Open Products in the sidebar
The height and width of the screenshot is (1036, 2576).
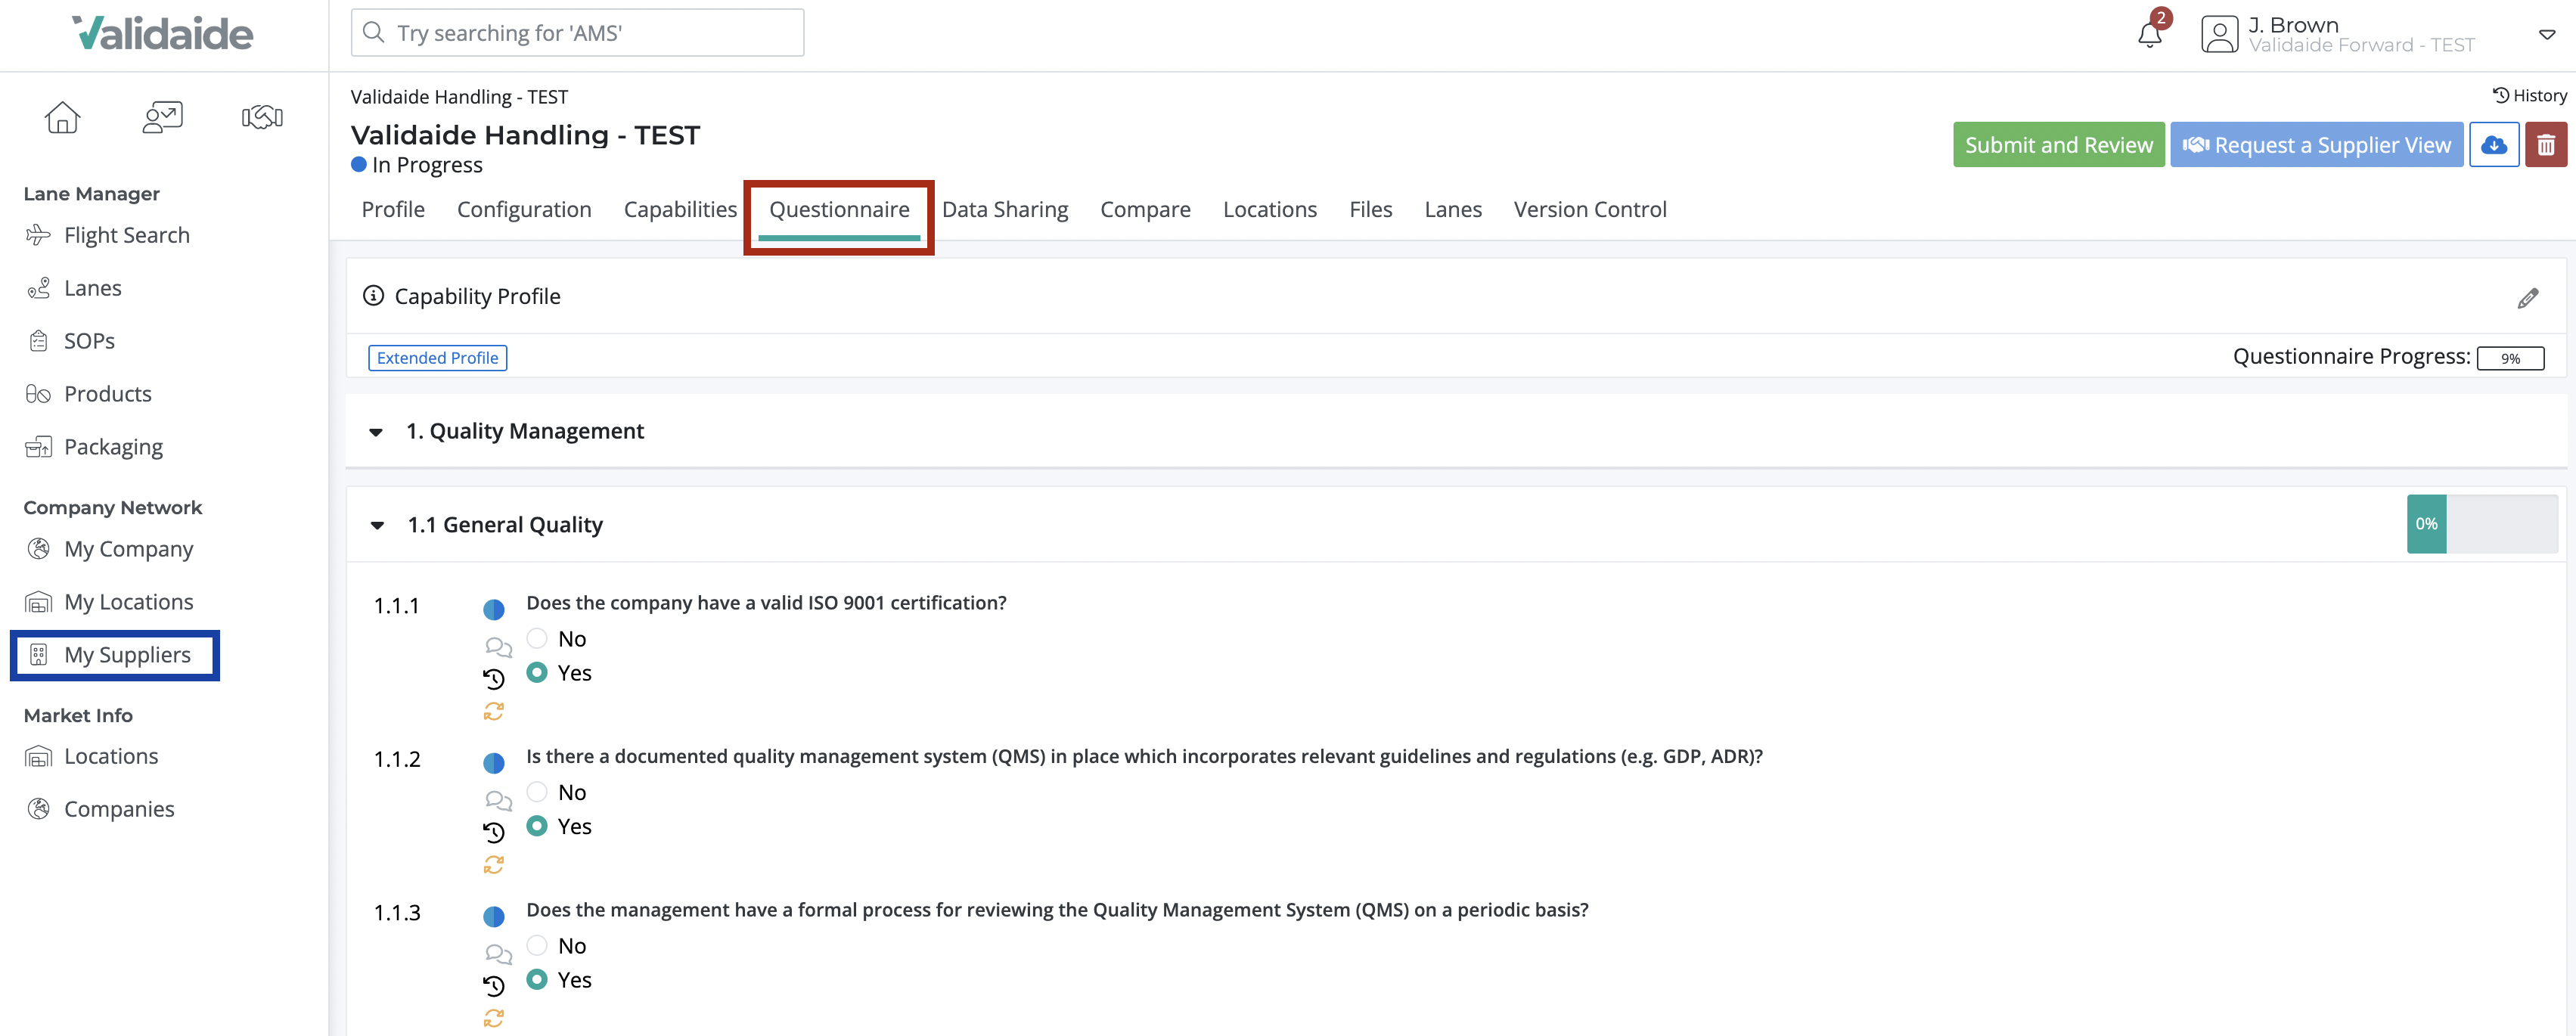tap(107, 394)
